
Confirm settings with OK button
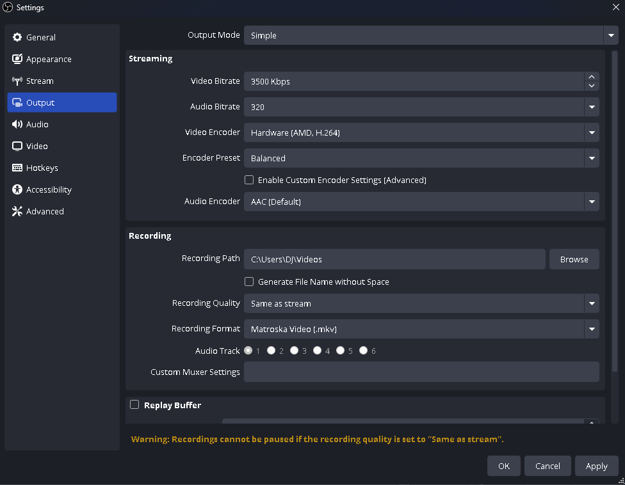(504, 466)
